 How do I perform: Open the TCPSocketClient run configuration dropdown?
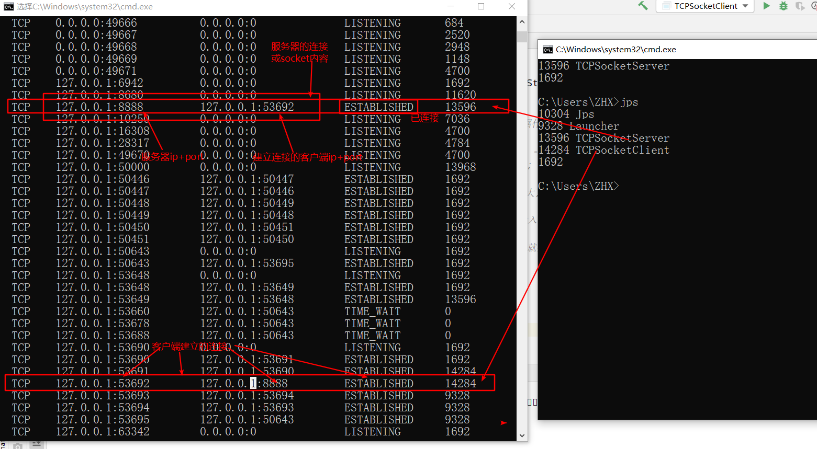[x=705, y=6]
